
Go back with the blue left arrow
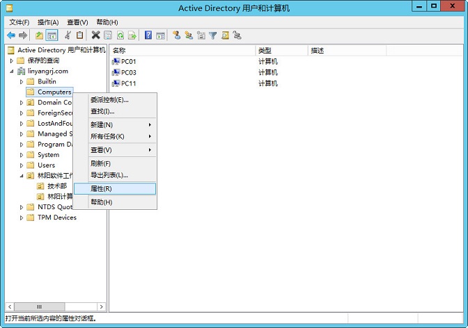11,35
